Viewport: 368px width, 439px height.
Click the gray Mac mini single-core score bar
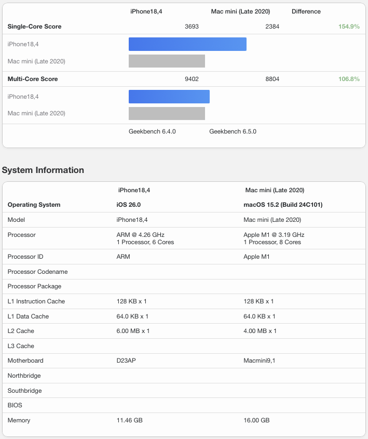click(167, 61)
